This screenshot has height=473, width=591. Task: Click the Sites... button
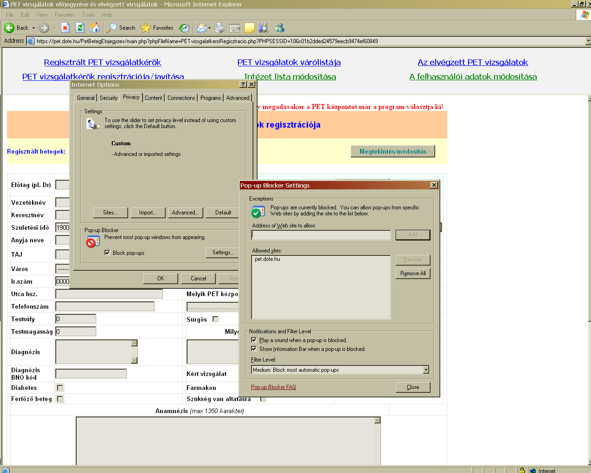[110, 213]
